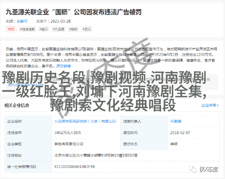
Task: Open the 九圣源中医药研究院(北京)有限公司 company link
Action: (85, 121)
